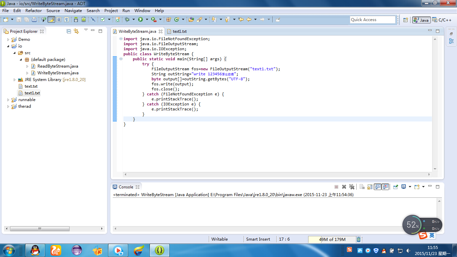Open the Android Virtual Device Manager icon
The image size is (457, 257).
(83, 20)
